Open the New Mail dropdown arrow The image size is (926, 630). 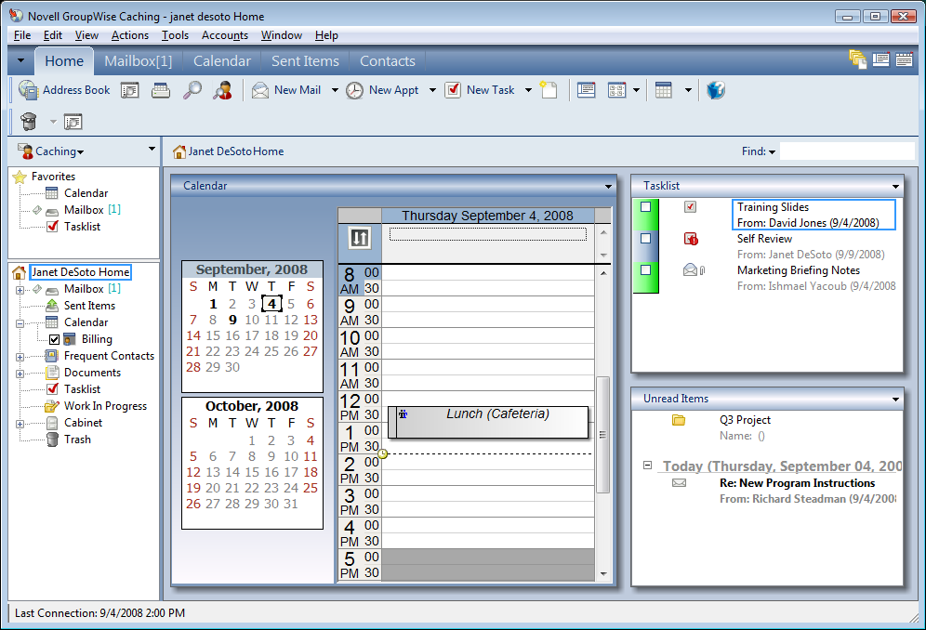pos(335,90)
